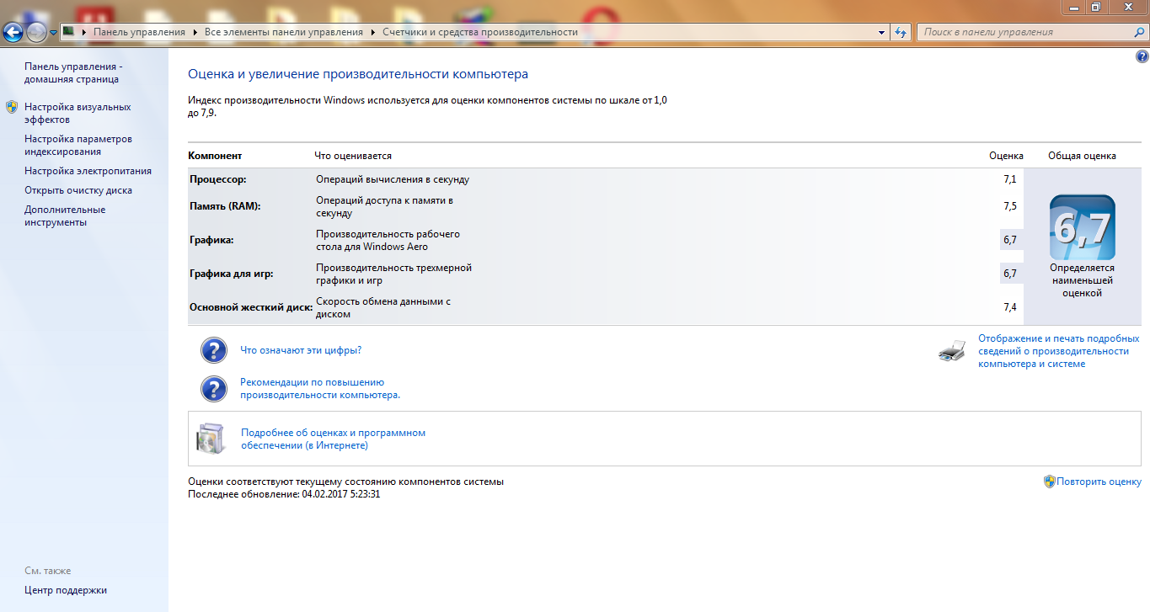Click the page title "Оценка и увеличение производительности компьютера"
The height and width of the screenshot is (612, 1150).
(358, 74)
